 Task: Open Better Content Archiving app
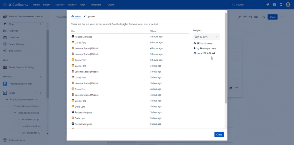[x=21, y=67]
